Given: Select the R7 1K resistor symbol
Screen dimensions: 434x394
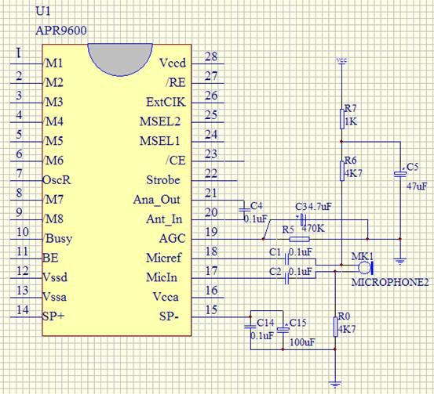Looking at the screenshot, I should (x=342, y=119).
